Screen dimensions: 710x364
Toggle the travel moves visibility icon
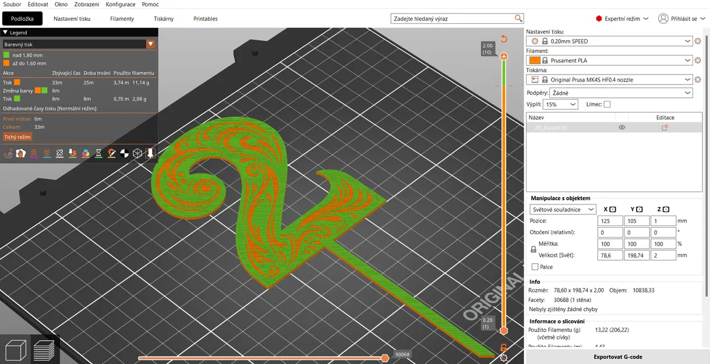tap(8, 153)
